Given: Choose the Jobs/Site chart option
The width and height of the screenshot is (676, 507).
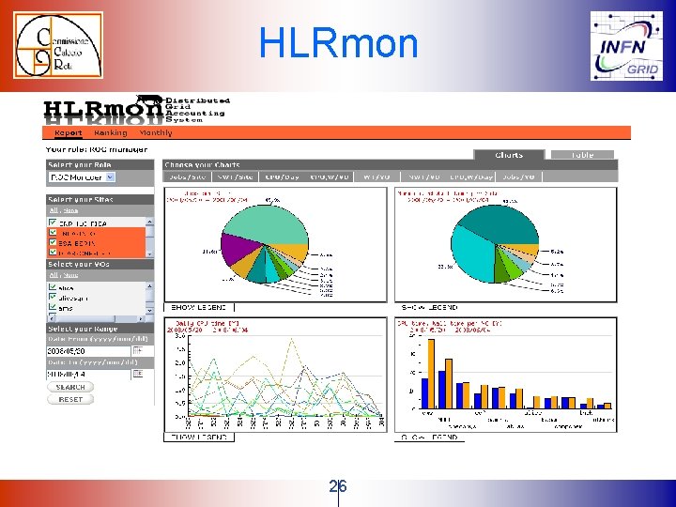Looking at the screenshot, I should [187, 177].
